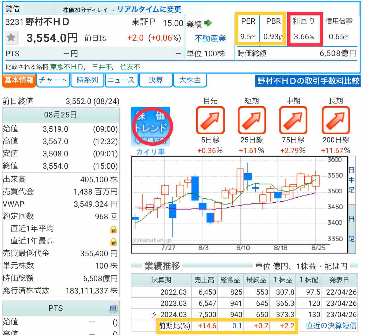Screen dimensions: 365x335
Task: Click the 出来高 value 405,100 株
Action: tap(99, 179)
